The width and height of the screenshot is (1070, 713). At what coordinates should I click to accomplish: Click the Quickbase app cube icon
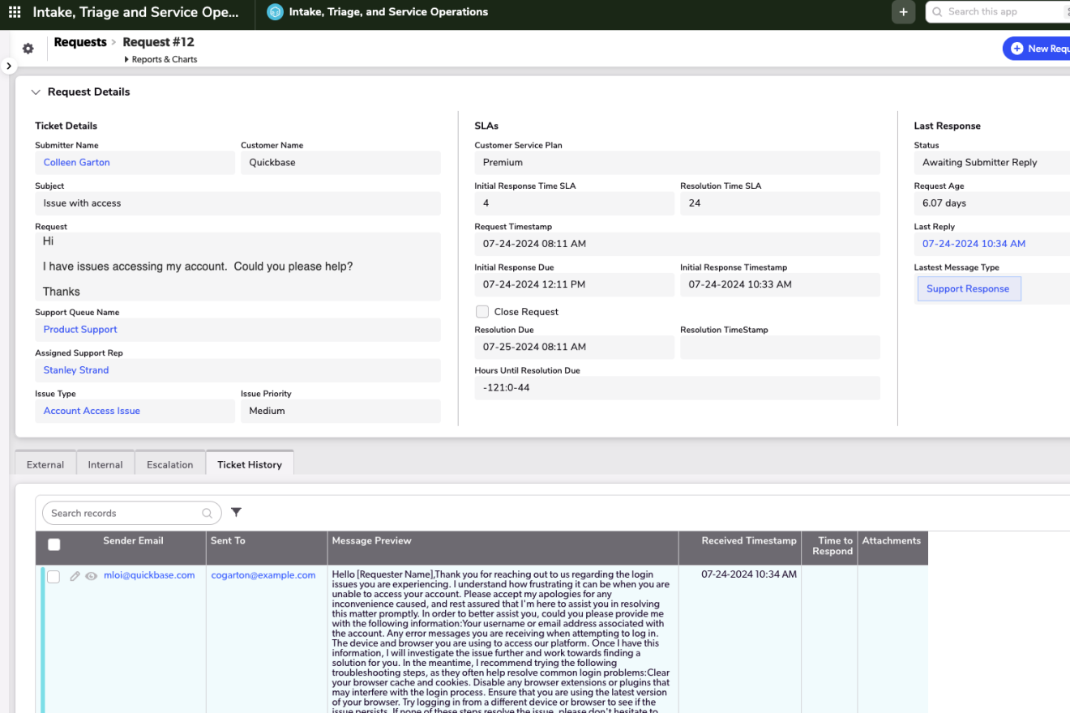[x=275, y=12]
